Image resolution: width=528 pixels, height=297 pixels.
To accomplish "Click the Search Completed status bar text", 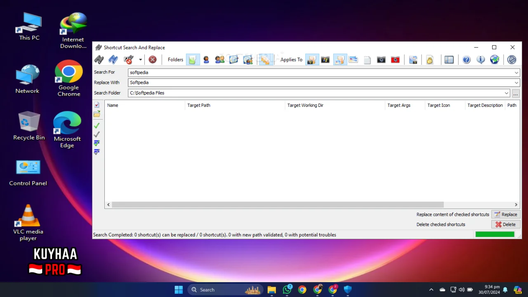I will click(214, 235).
